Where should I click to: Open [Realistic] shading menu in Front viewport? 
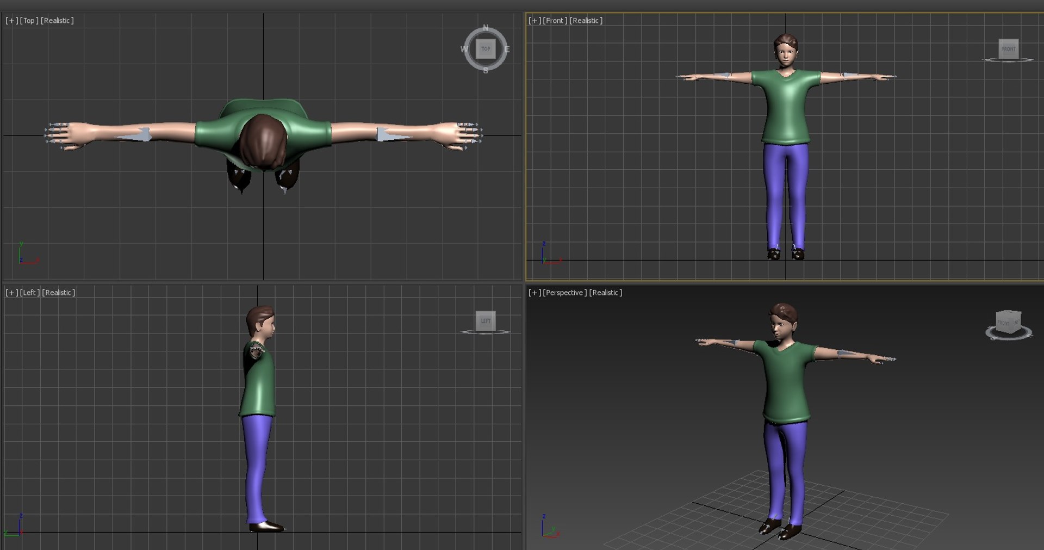pos(586,21)
